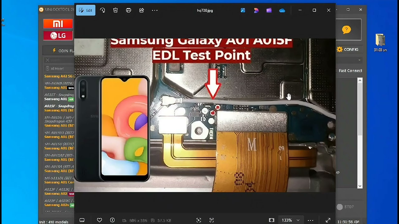Open the 31.03 sn desktop folder
399x224 pixels.
380,43
